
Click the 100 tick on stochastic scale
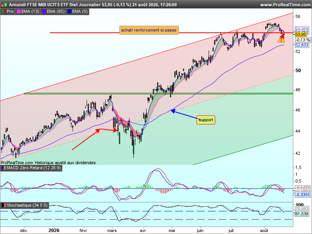pyautogui.click(x=300, y=205)
